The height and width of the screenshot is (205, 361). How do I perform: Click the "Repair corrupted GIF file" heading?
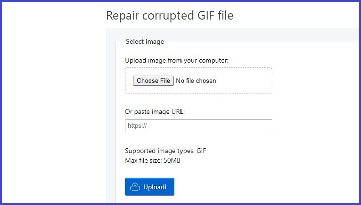pos(169,15)
